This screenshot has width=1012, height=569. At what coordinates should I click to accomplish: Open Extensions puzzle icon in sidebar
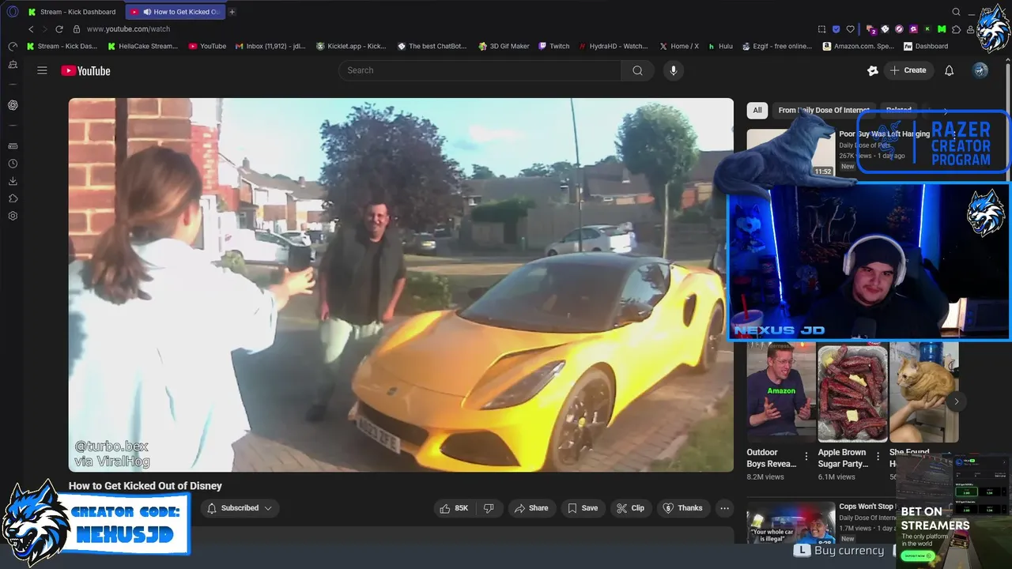point(13,198)
